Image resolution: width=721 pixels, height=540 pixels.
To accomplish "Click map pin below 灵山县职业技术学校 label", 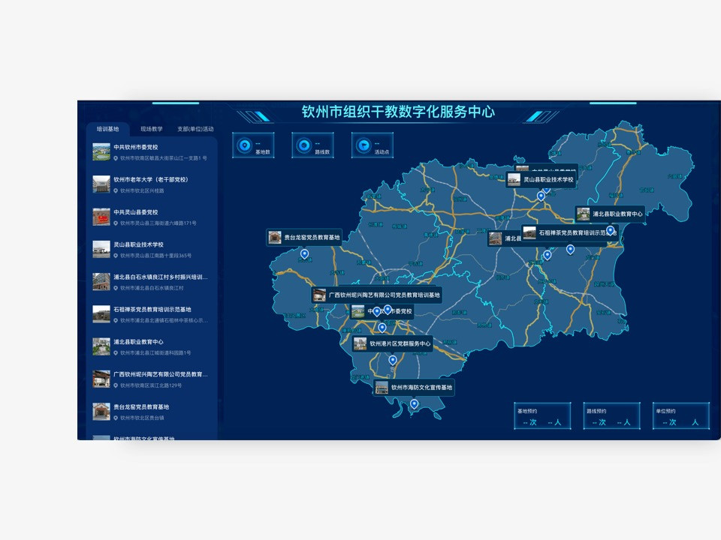I will [541, 196].
